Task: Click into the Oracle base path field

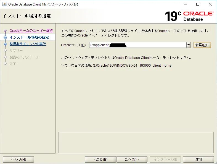Action: 138,45
